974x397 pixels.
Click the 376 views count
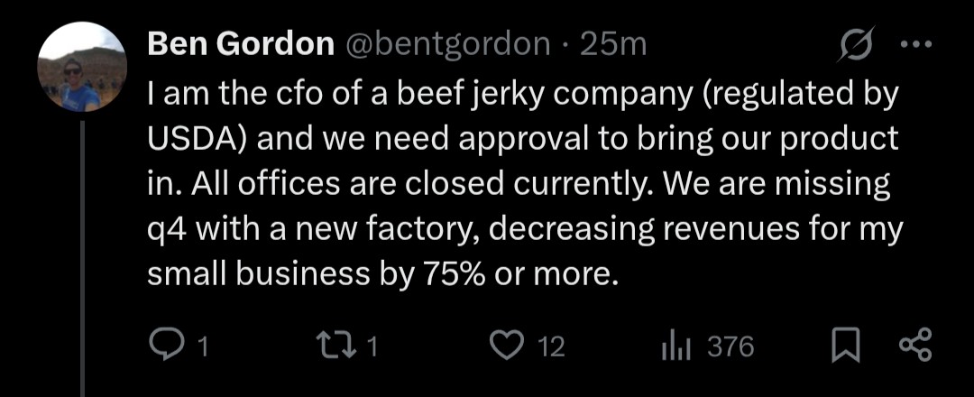730,347
